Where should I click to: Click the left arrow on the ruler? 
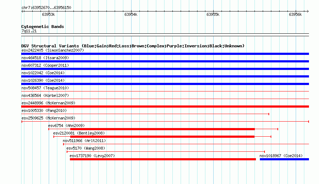(x=22, y=11)
